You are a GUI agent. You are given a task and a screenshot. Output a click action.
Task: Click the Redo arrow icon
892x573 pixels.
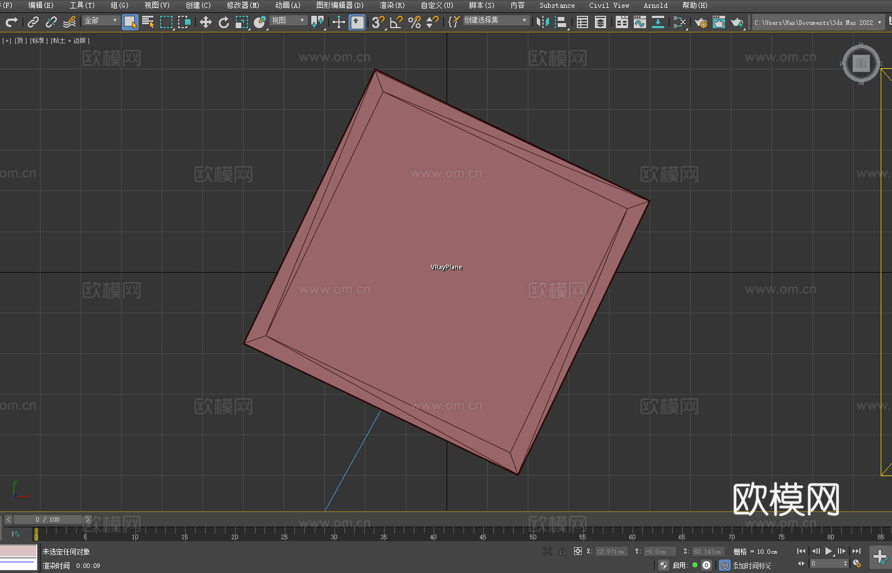[11, 22]
